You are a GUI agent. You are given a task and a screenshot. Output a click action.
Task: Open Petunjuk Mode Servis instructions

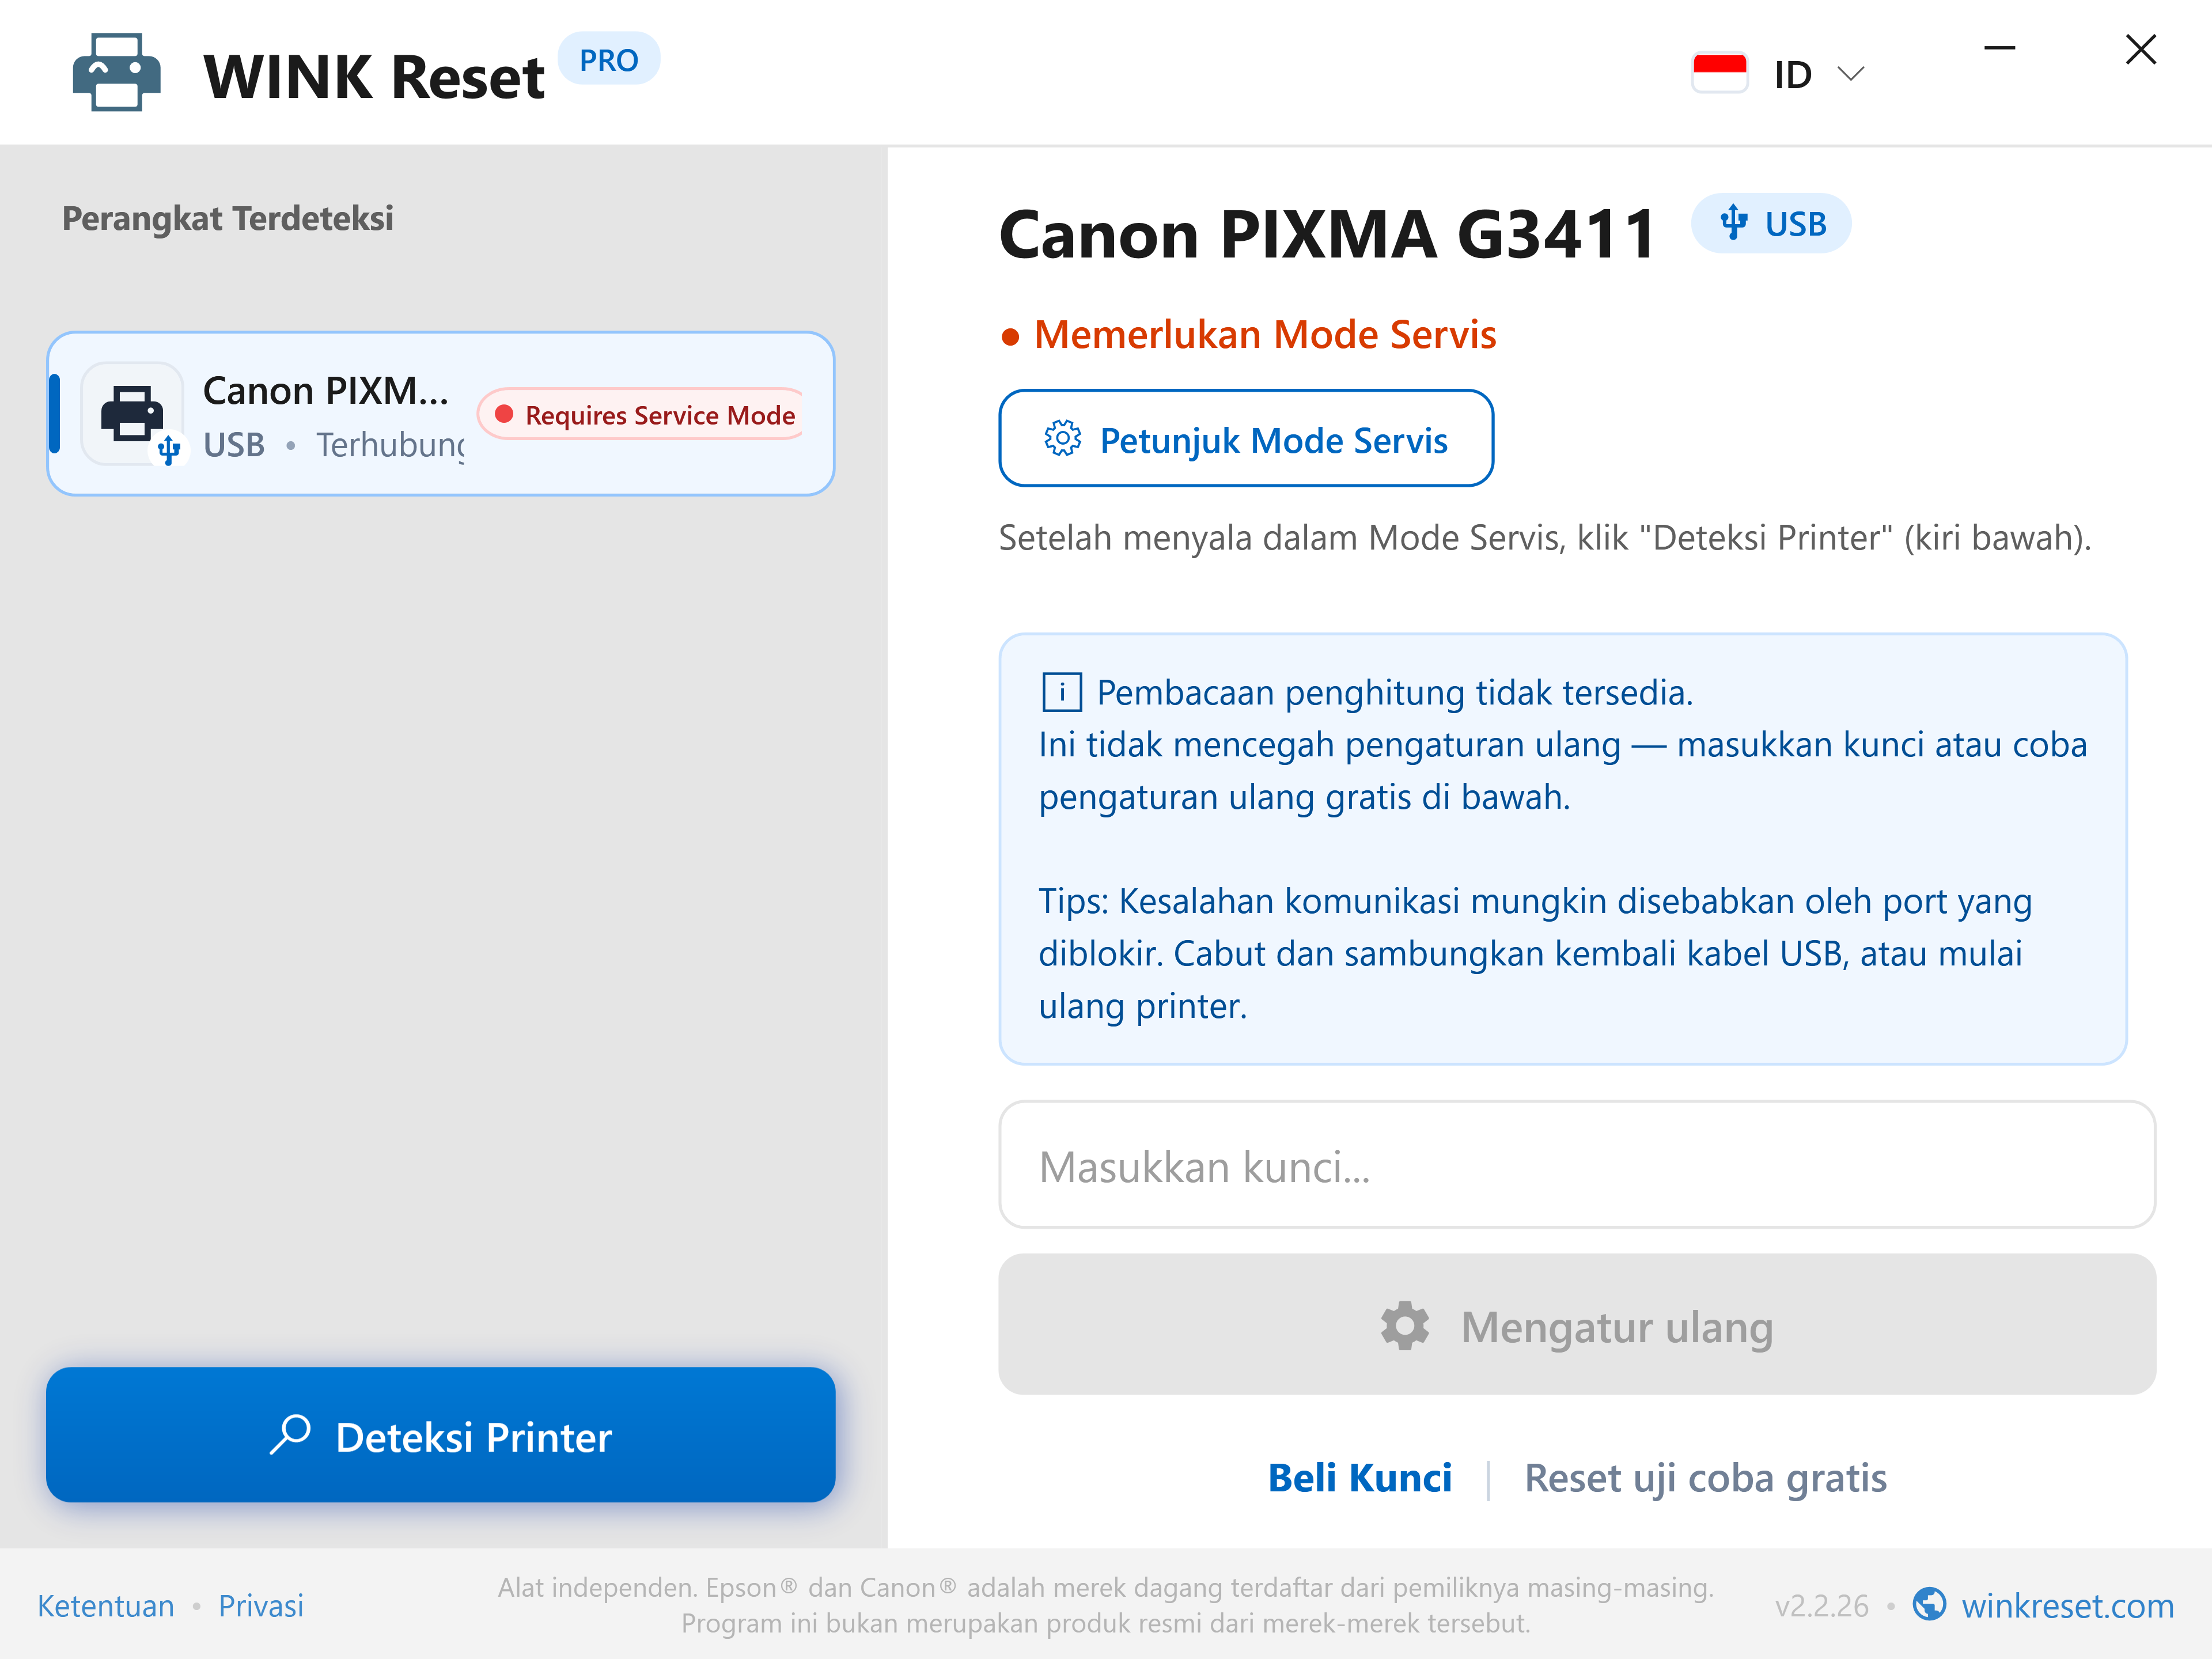1246,438
